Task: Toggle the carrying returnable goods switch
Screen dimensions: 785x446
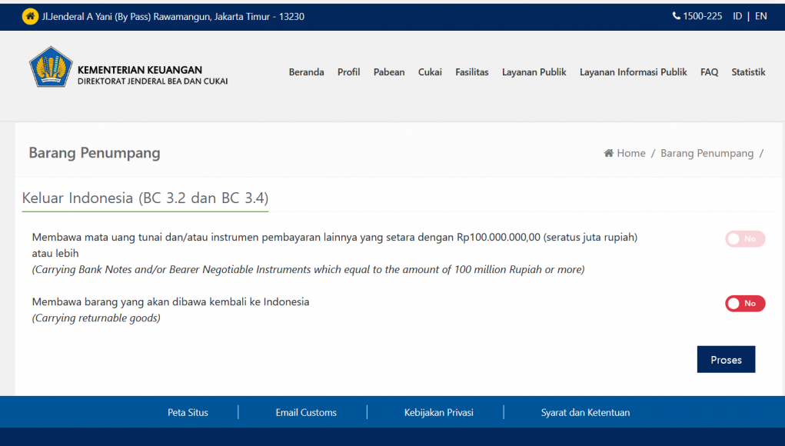Action: coord(744,304)
